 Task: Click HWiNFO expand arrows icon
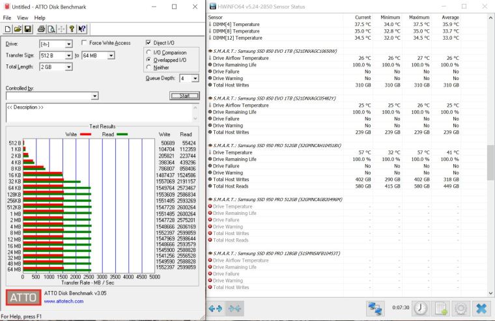tap(216, 309)
